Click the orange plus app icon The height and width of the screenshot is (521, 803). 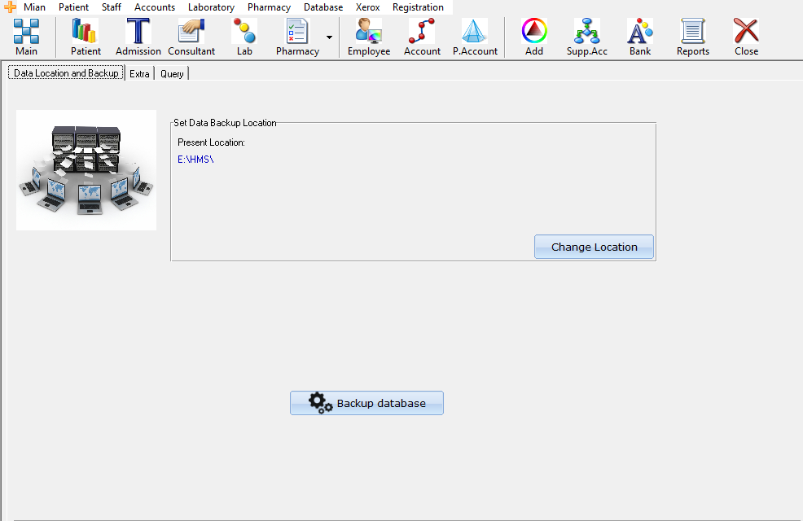(10, 7)
